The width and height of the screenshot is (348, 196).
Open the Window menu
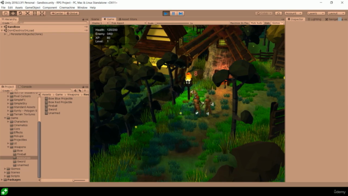[x=82, y=8]
